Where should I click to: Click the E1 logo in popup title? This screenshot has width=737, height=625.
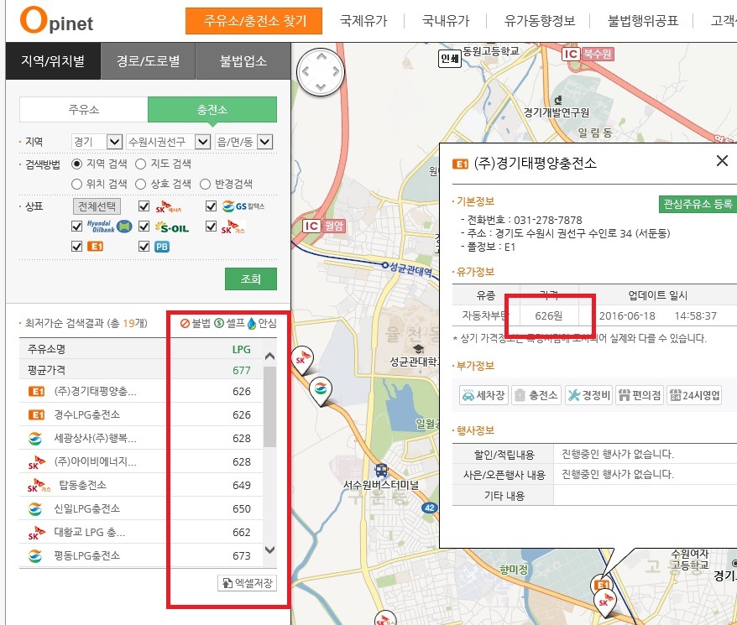(460, 164)
